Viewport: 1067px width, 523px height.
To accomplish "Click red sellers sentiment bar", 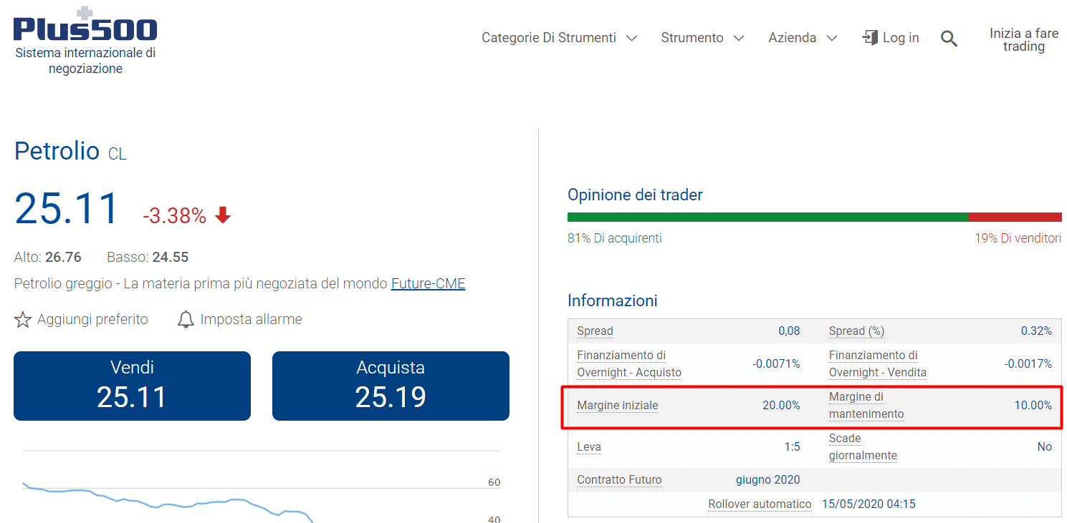I will 1015,217.
